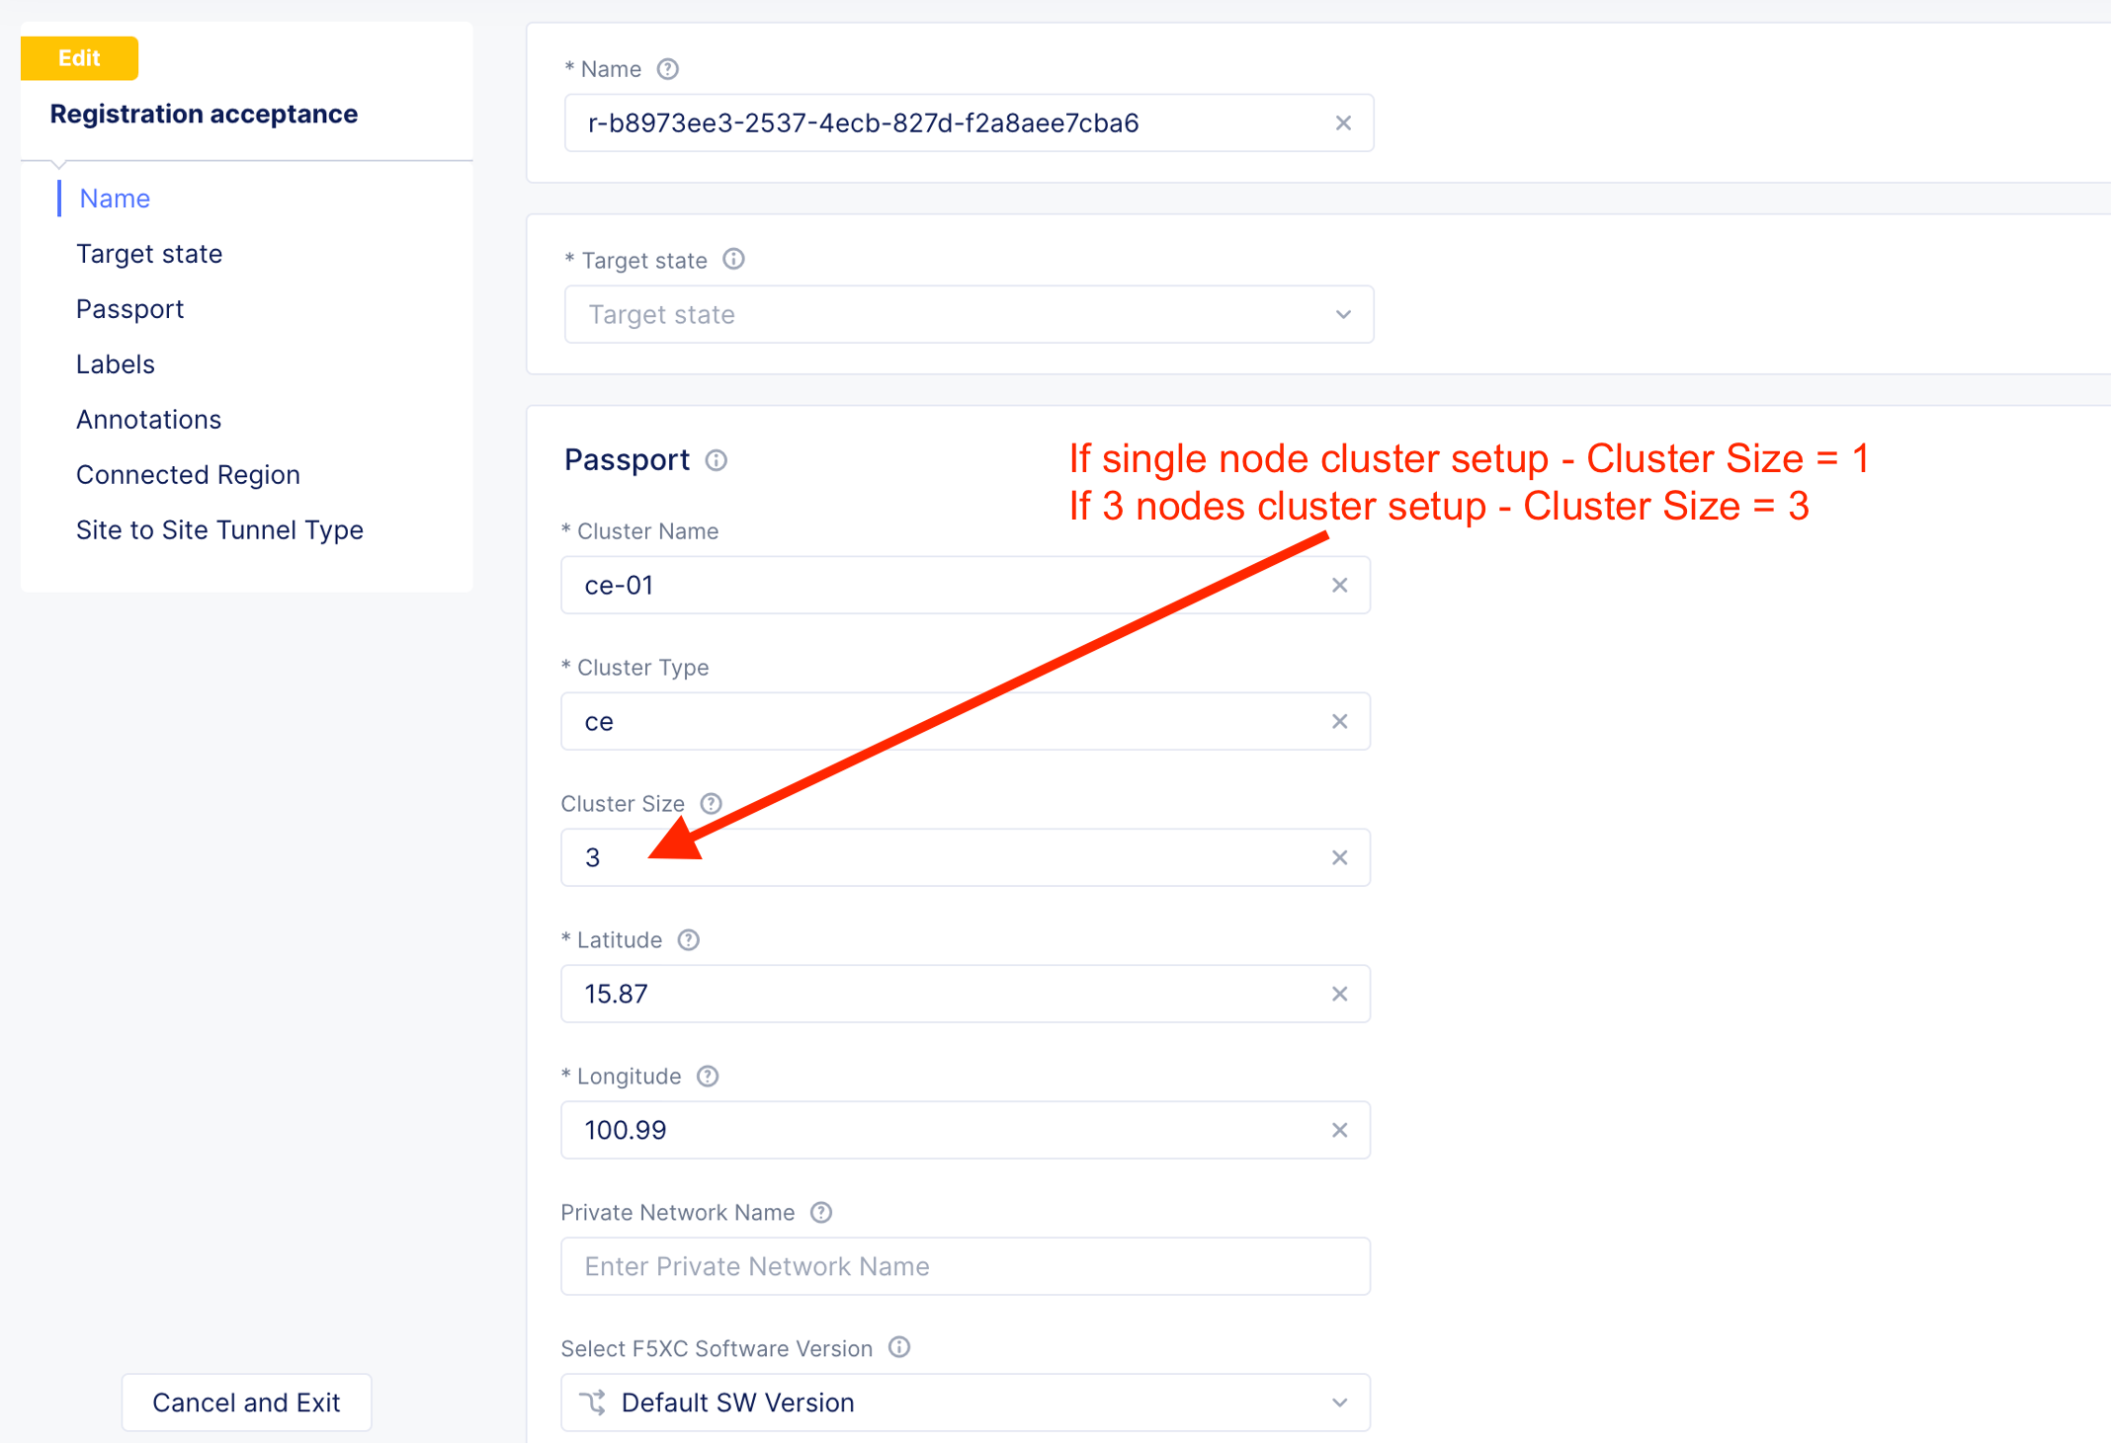Clear the Cluster Name value ce-01

[1339, 586]
